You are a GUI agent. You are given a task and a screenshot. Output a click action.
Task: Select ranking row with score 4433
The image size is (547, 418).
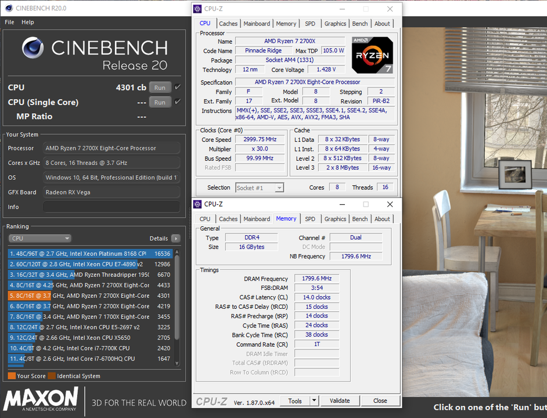tap(89, 285)
